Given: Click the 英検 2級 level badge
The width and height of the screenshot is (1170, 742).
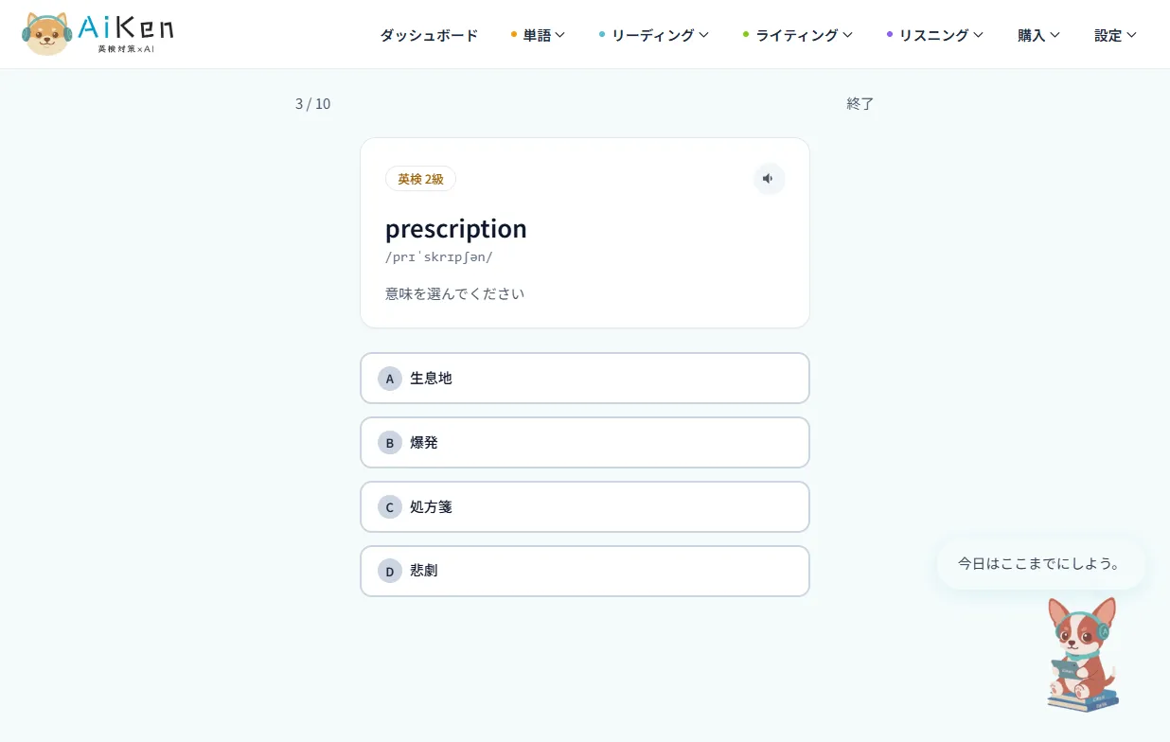Looking at the screenshot, I should (x=420, y=179).
